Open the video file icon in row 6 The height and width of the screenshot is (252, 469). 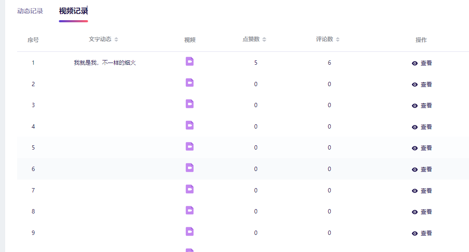coord(190,168)
